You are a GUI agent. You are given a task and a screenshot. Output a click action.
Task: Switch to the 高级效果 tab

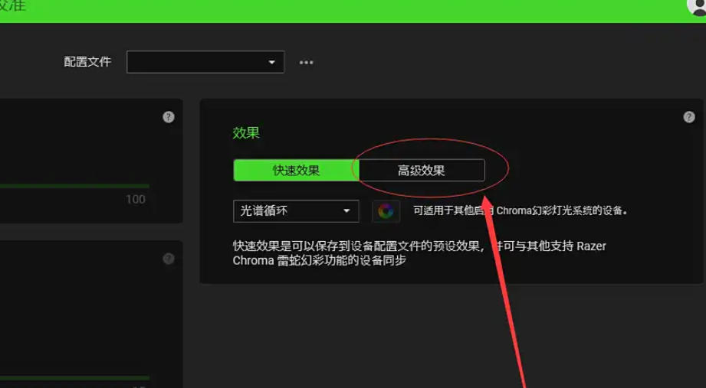click(x=422, y=171)
